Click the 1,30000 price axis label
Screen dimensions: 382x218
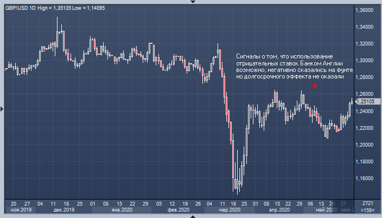pos(365,61)
